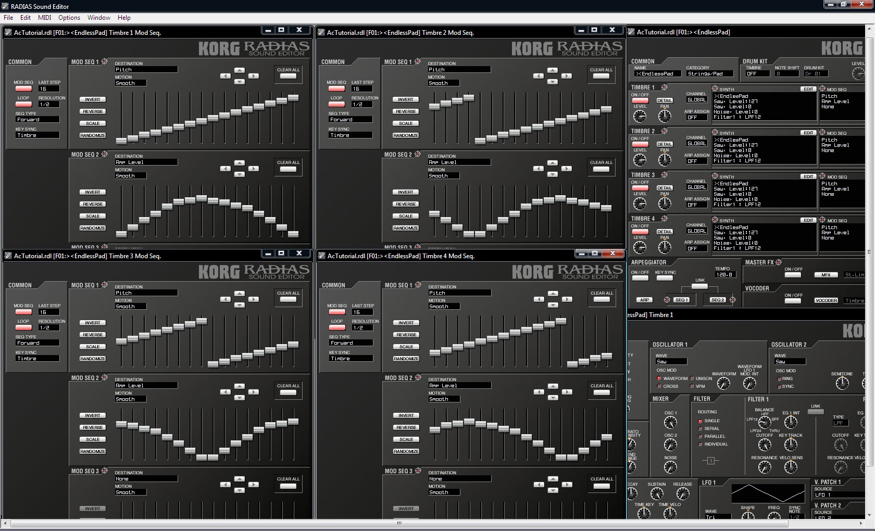Toggle Timbre 4 ON/OFF switch in main panel

(640, 232)
